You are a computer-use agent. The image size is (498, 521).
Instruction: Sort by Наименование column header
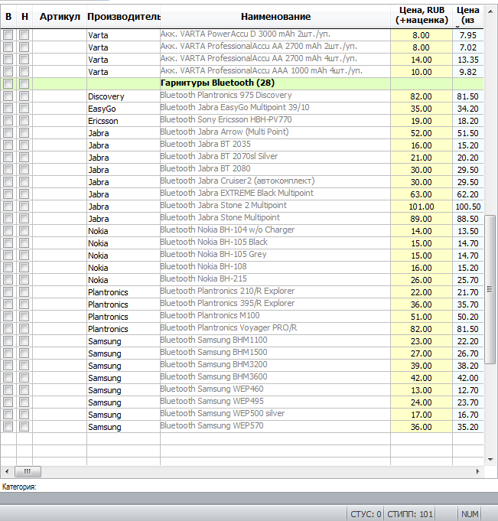point(275,17)
